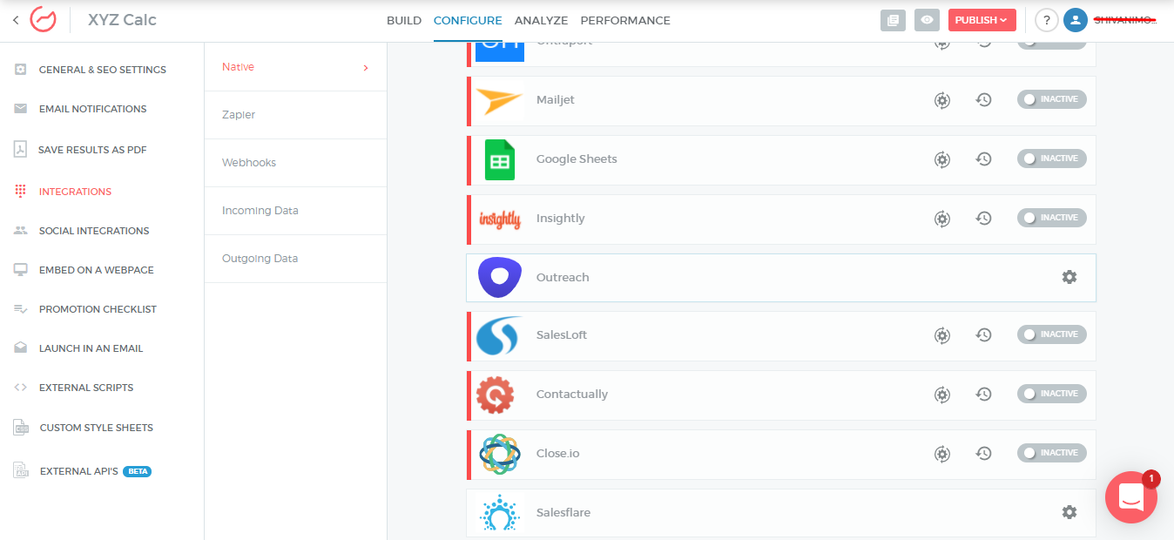The width and height of the screenshot is (1174, 540).
Task: Click the Close.io history clock icon
Action: coord(983,454)
